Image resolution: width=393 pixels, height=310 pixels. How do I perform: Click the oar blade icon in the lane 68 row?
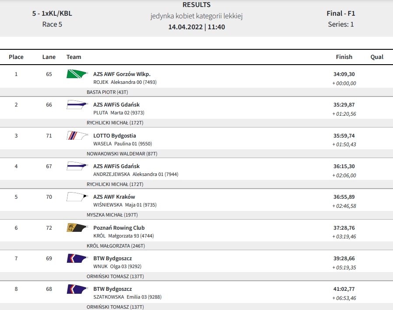[77, 289]
